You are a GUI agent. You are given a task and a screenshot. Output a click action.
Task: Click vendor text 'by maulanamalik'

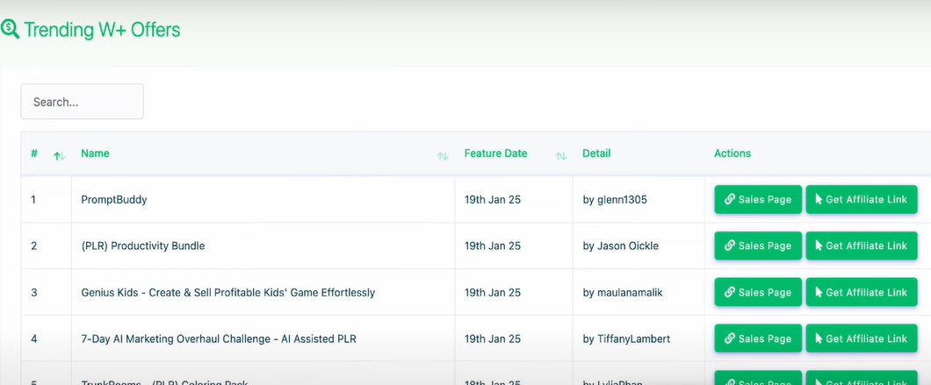623,292
